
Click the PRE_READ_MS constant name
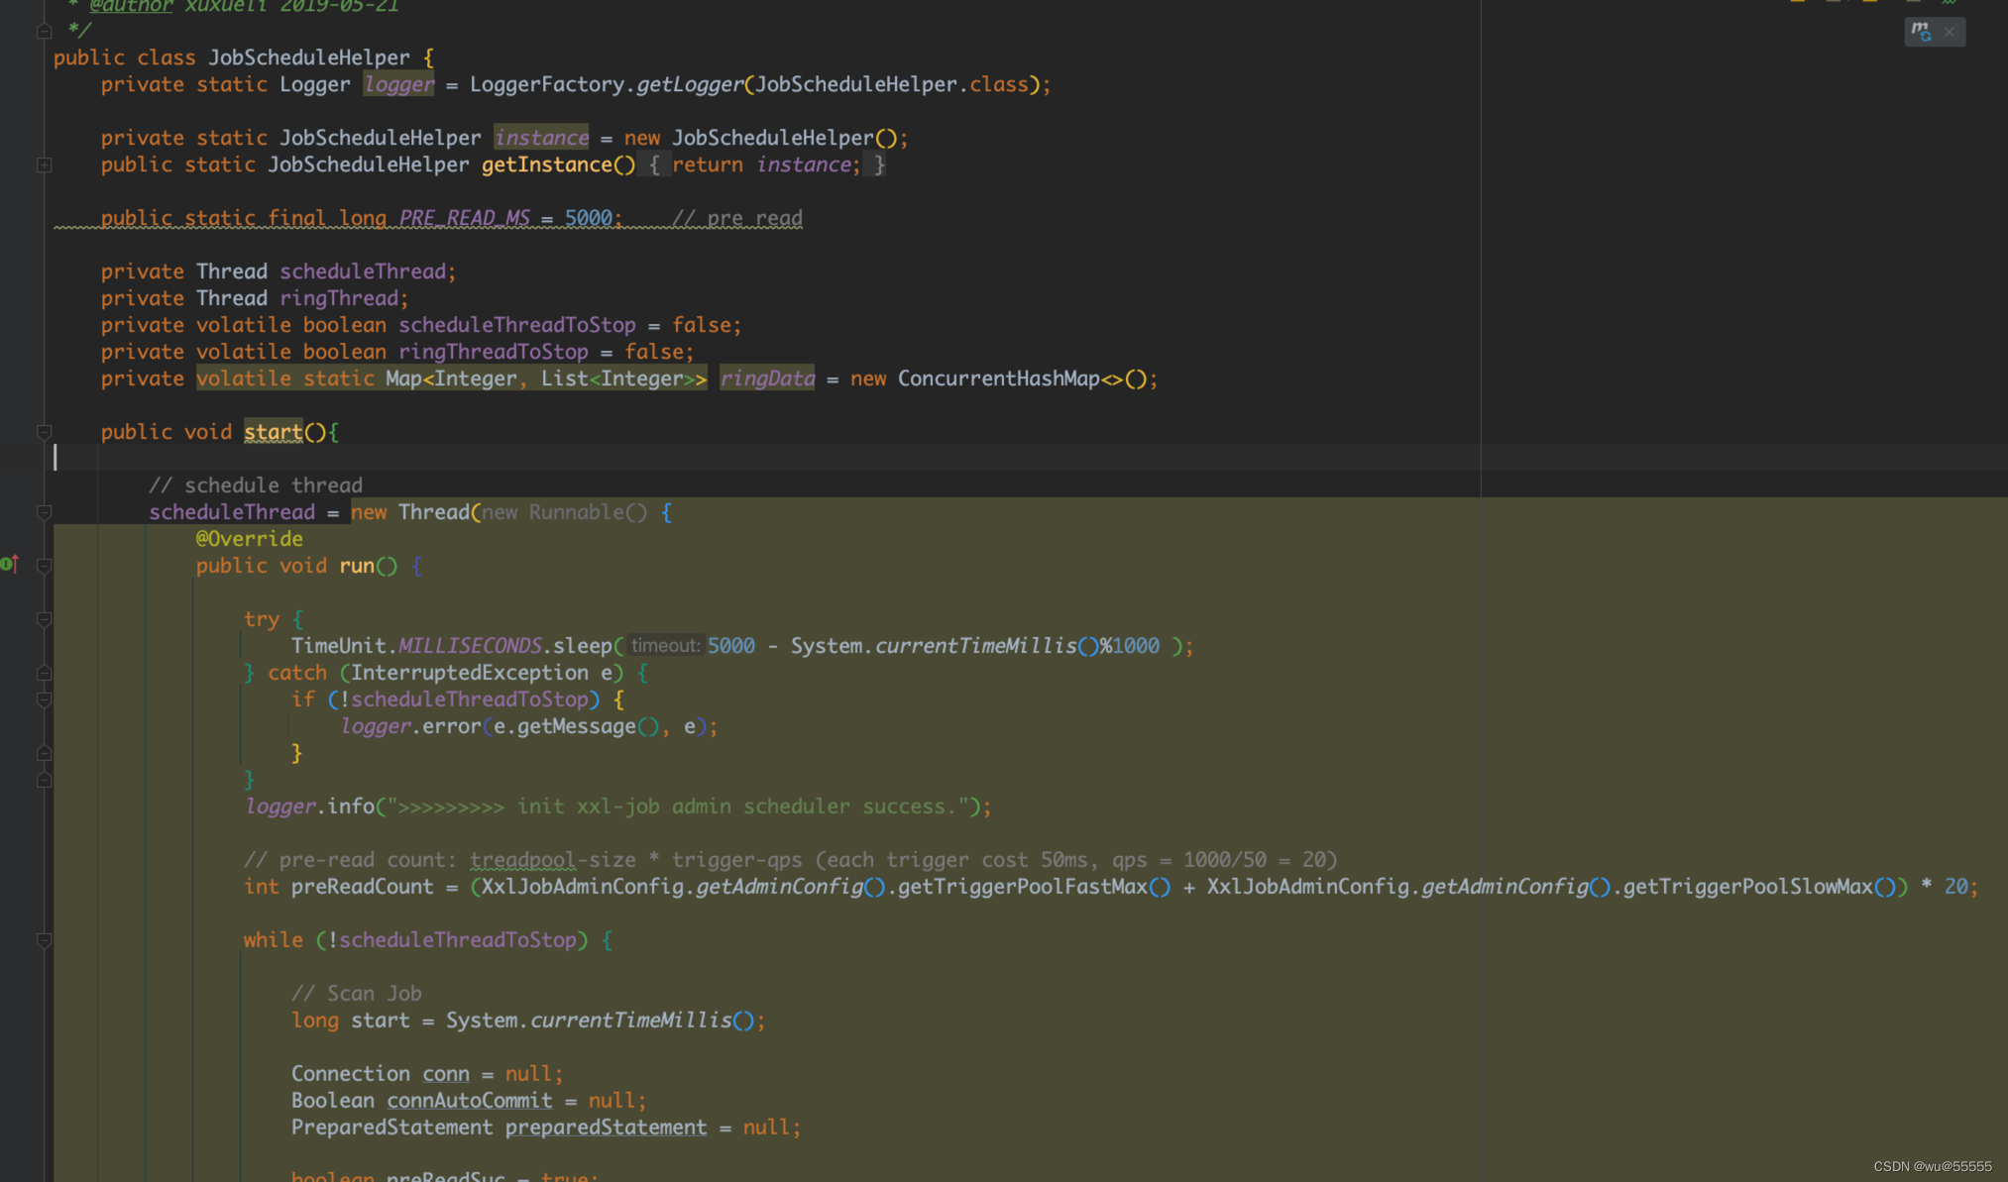pyautogui.click(x=464, y=218)
